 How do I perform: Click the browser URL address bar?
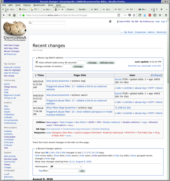pos(71,15)
